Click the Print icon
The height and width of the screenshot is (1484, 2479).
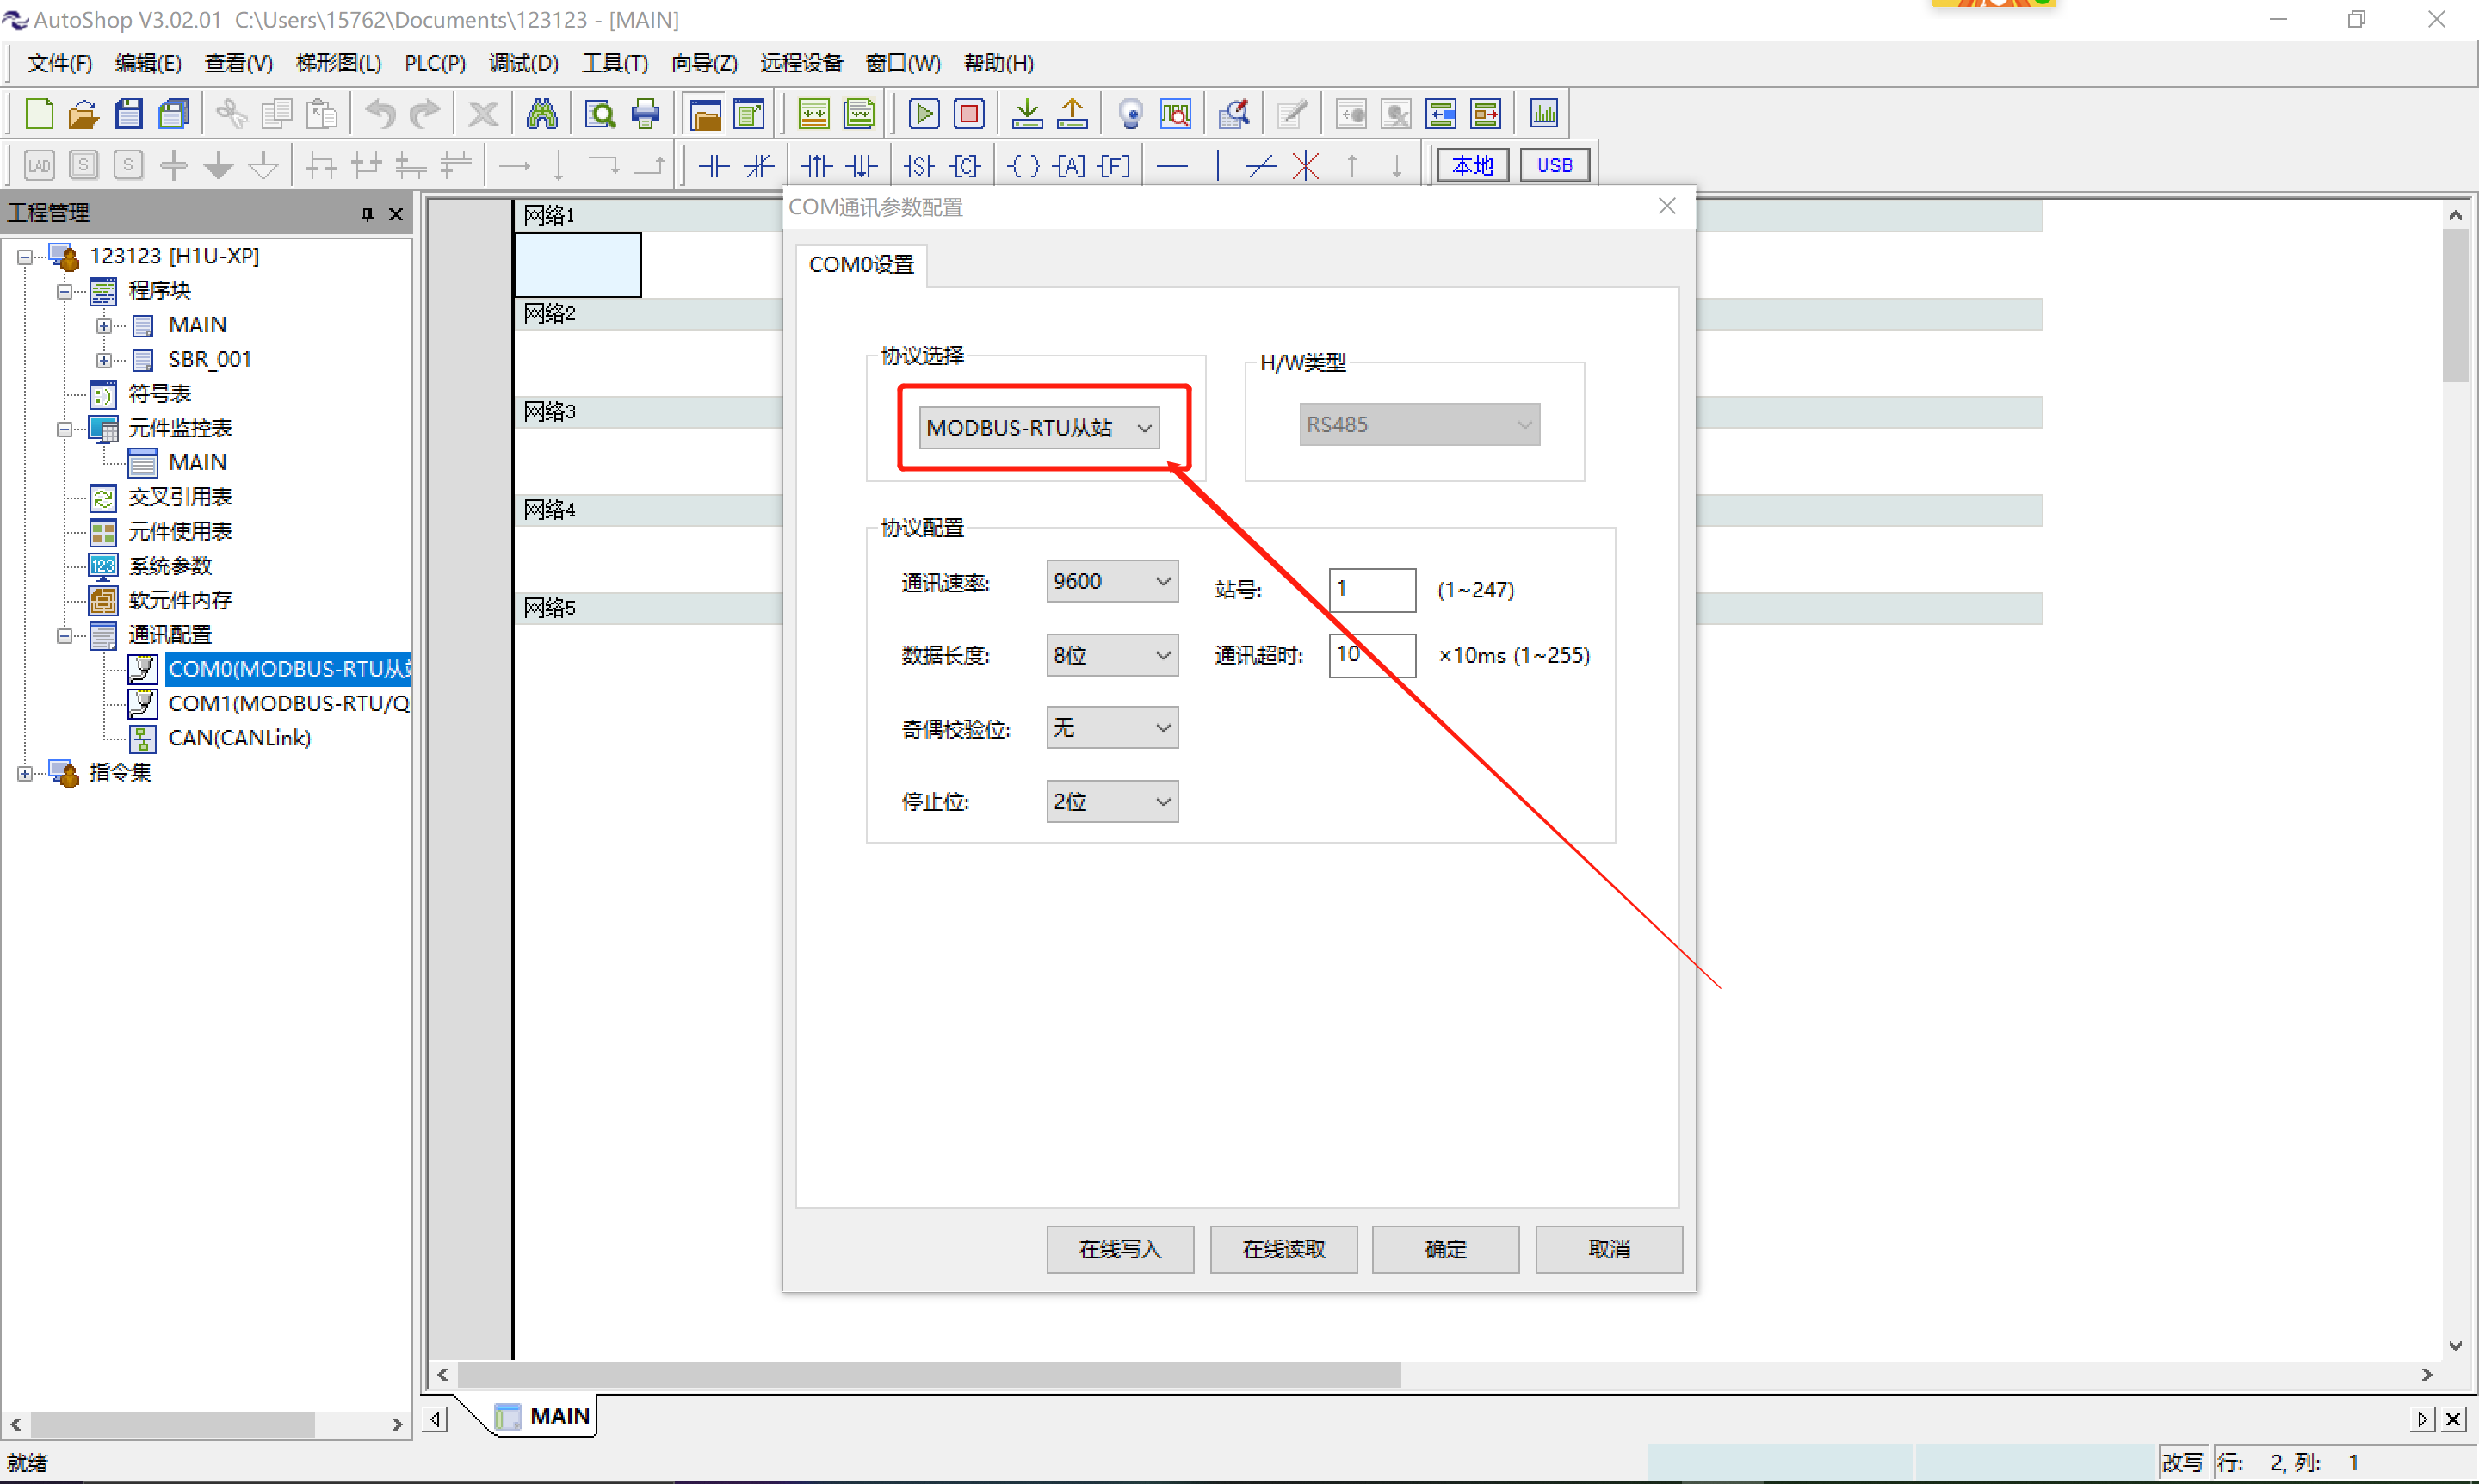click(646, 114)
